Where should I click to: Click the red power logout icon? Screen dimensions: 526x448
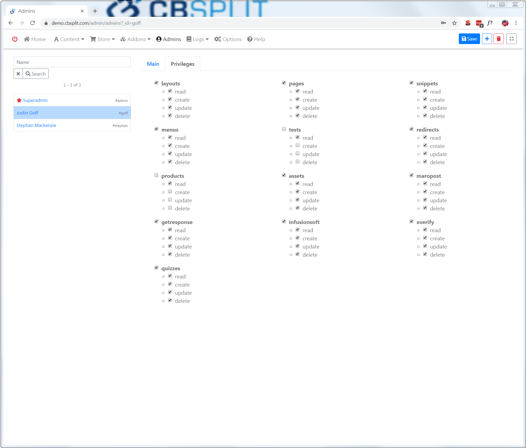[15, 39]
